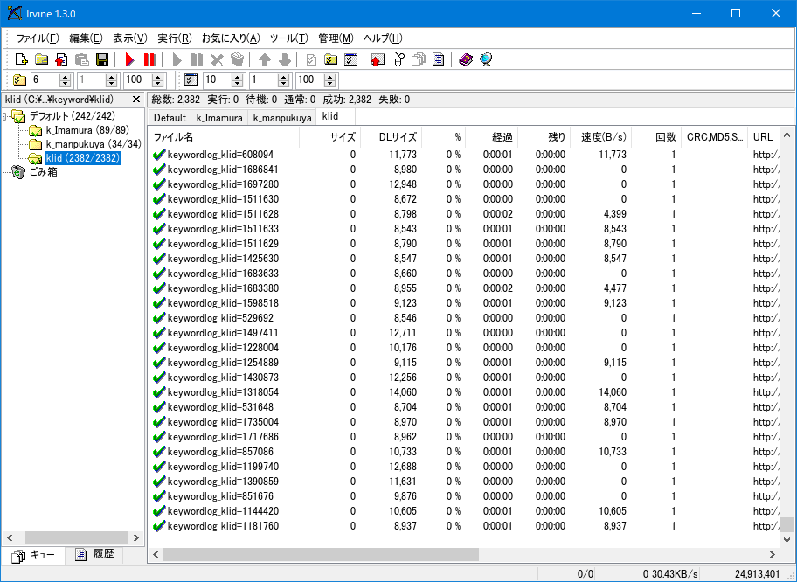Open option settings window icon
The image size is (797, 582).
point(350,60)
